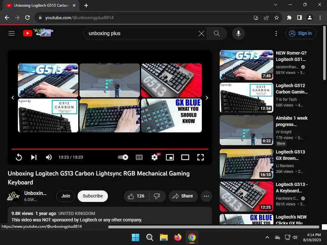Show previous endscreen suggestions
Screen dimensions: 327x245
pos(13,98)
